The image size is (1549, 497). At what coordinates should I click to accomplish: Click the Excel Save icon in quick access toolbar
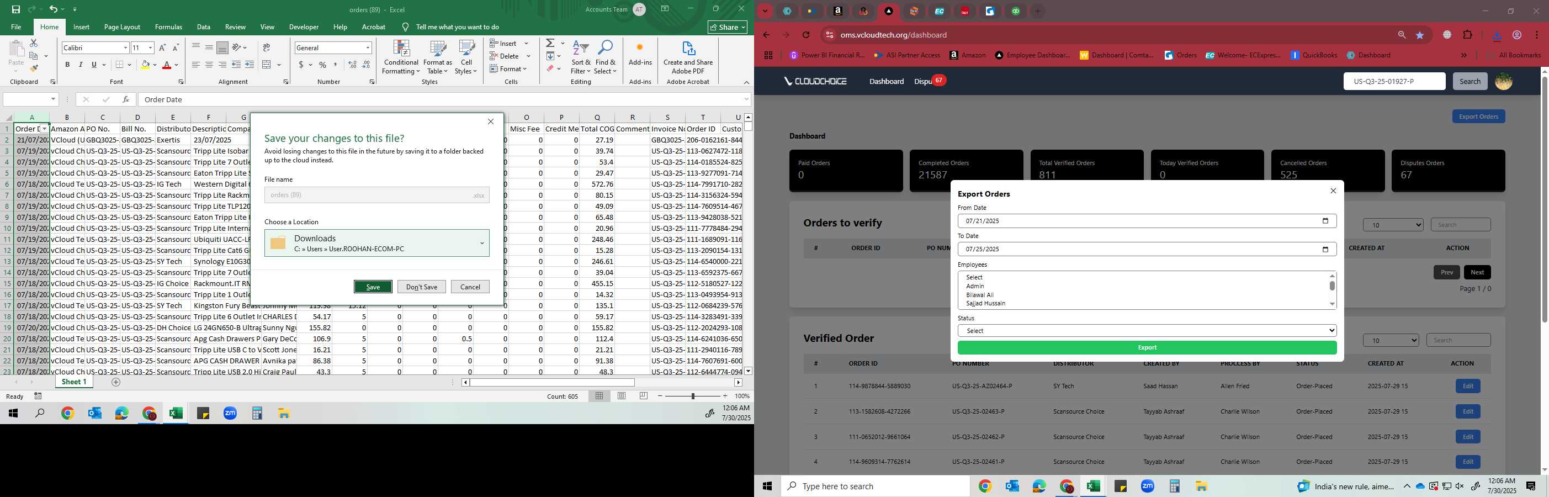(x=15, y=9)
